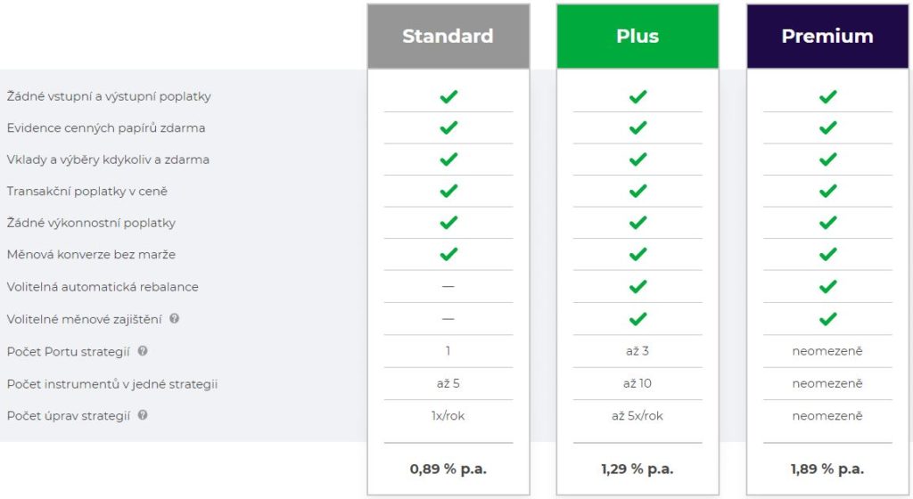
Task: Click the až 5x/rok value in Plus column
Action: point(637,416)
